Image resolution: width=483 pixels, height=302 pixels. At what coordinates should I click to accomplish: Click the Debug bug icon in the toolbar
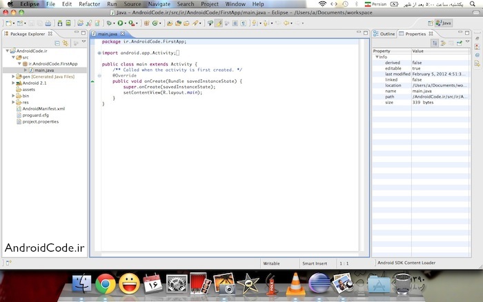pos(108,23)
